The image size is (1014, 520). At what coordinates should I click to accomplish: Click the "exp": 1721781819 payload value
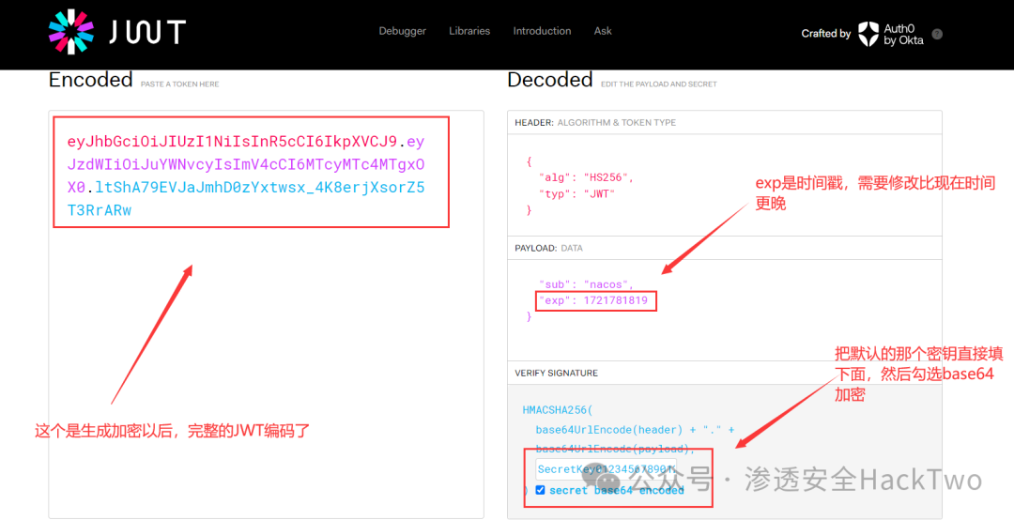pos(595,300)
